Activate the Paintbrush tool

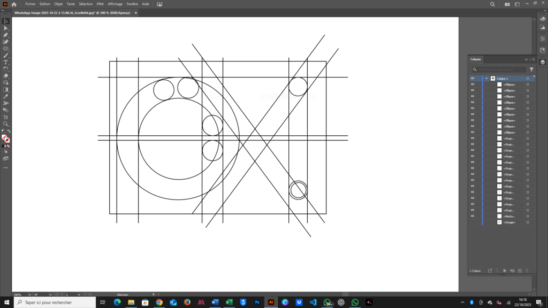5,56
